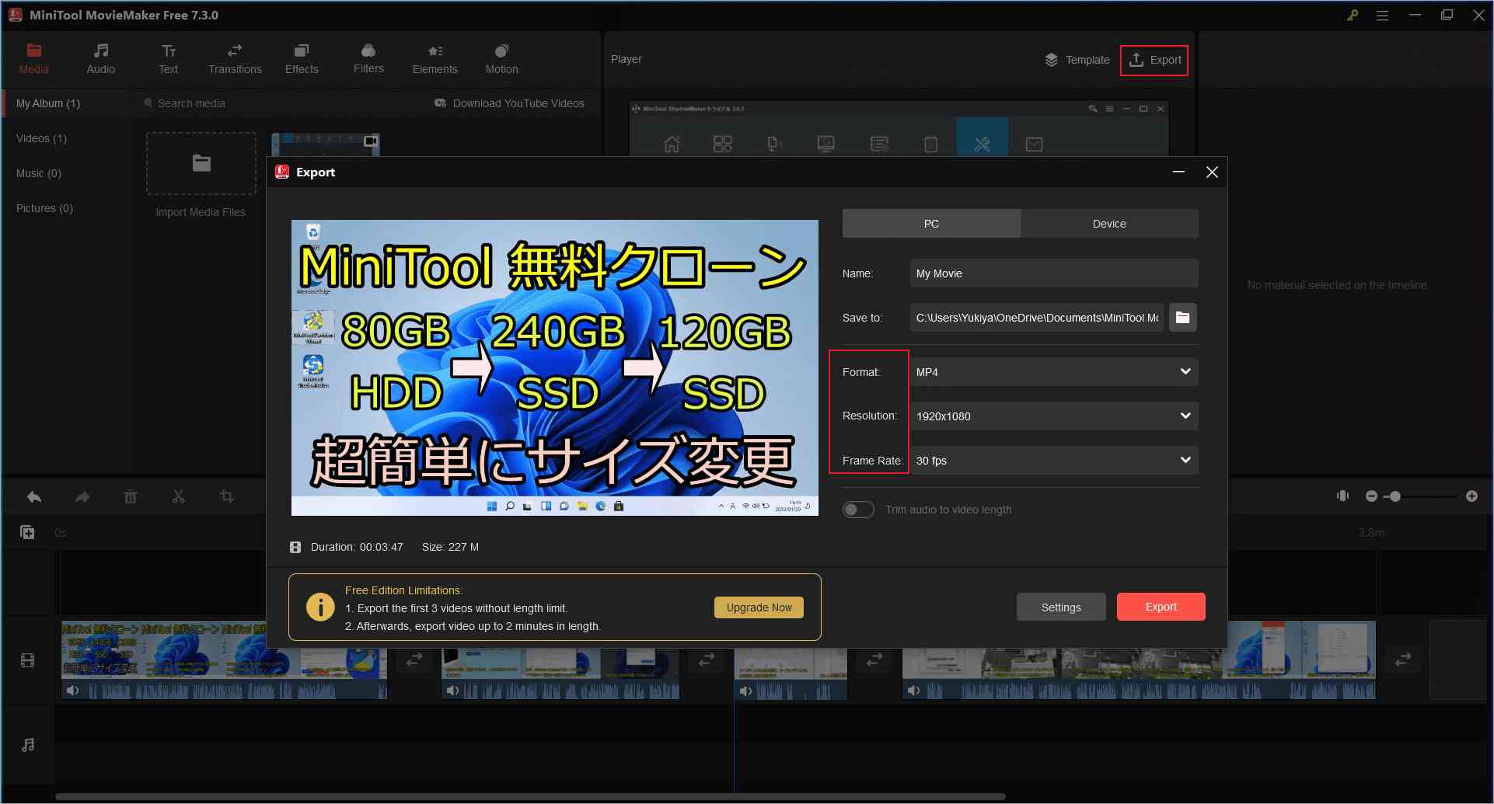Browse save folder with folder icon
Screen dimensions: 1494x804
[1182, 318]
